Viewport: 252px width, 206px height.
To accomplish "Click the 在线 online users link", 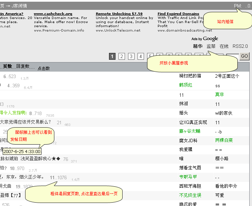I will (224, 46).
